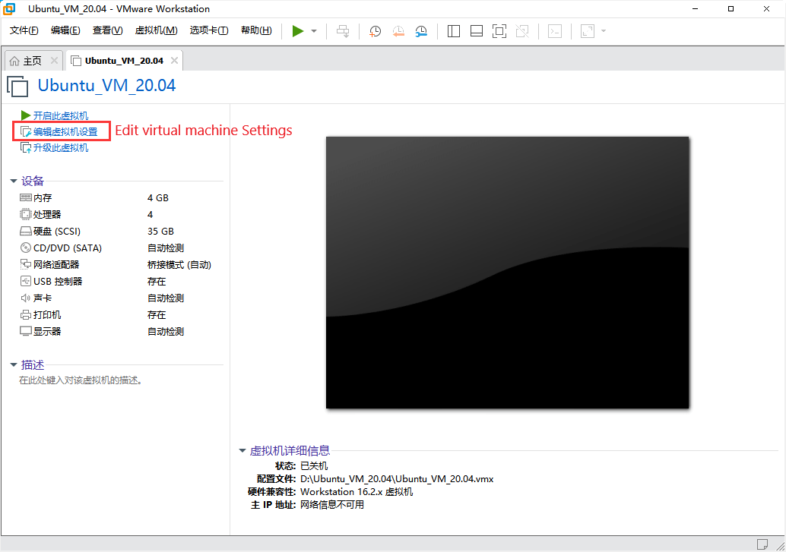Screen dimensions: 786x552
Task: Click the 4 GB memory value
Action: pyautogui.click(x=158, y=198)
